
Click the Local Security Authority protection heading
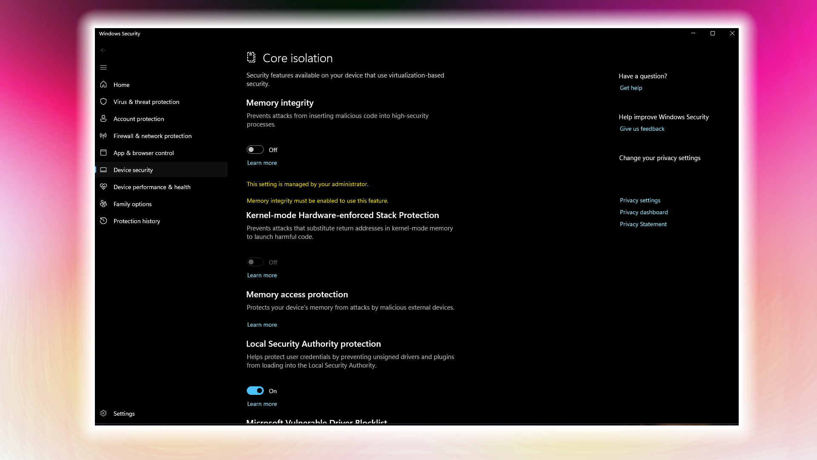click(314, 344)
